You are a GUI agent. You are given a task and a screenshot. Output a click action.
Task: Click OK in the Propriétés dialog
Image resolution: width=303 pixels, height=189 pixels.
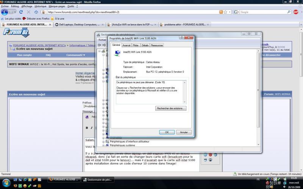pos(167,132)
